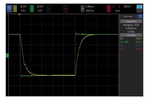Open the horizontal H settings button
This screenshot has width=146, height=101.
(x=83, y=9)
